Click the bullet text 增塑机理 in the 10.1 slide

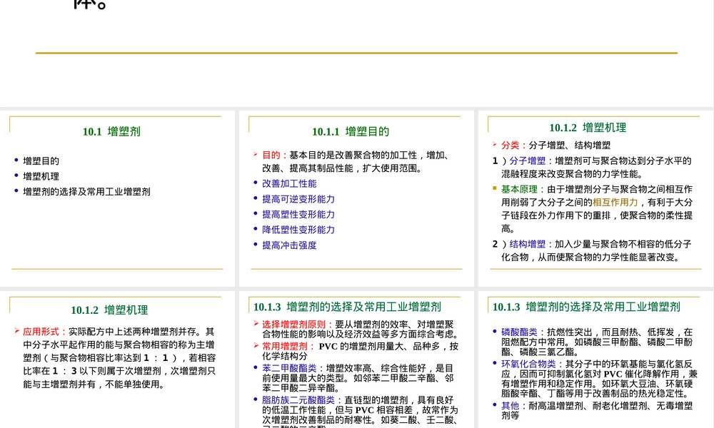(41, 176)
